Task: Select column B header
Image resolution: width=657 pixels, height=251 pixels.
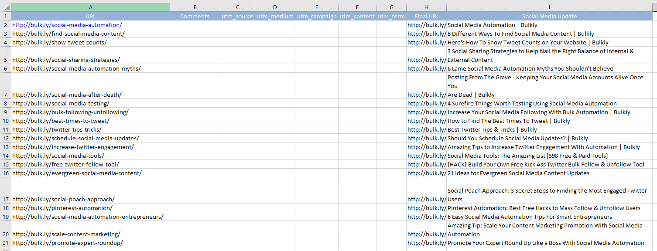Action: point(195,7)
